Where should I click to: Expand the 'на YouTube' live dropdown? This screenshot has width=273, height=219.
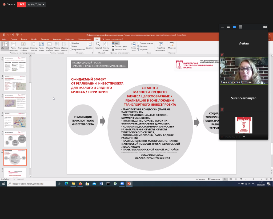pyautogui.click(x=43, y=5)
